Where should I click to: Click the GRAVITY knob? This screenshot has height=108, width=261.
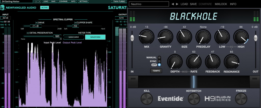coord(165,37)
